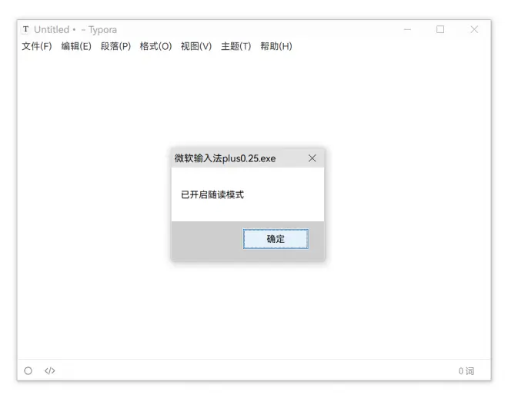Screen dimensions: 508x395
Task: Click the Typora app icon in title bar
Action: click(x=25, y=29)
